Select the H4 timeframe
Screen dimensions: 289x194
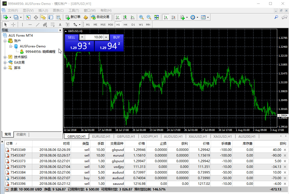coord(125,25)
